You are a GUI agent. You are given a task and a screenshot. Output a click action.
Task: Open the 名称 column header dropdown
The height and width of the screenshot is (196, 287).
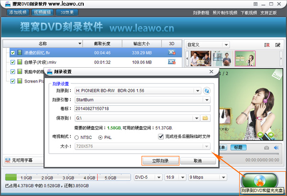(x=79, y=43)
